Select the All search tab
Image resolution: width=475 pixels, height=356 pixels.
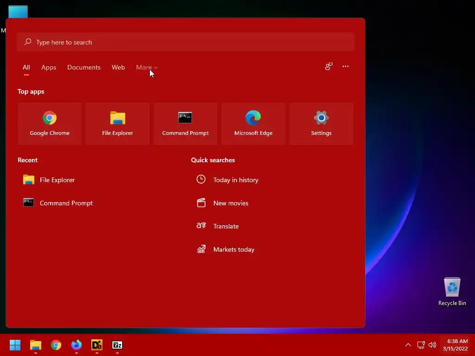tap(26, 68)
